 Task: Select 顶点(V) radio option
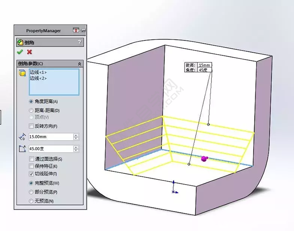(x=31, y=117)
